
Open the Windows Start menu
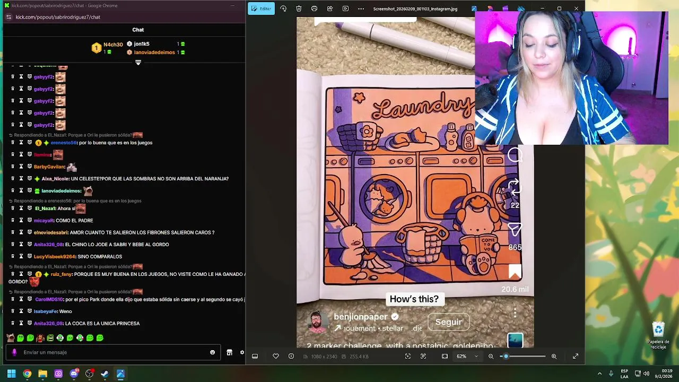11,374
